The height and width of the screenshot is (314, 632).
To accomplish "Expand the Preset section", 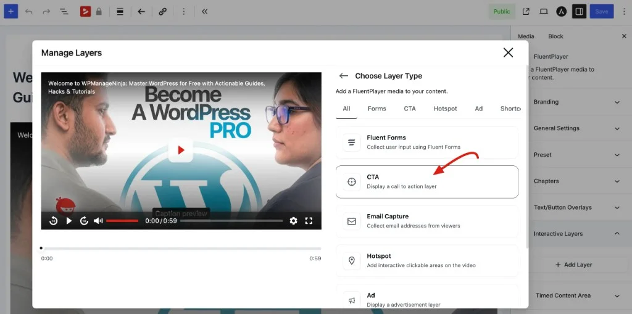I will point(577,155).
